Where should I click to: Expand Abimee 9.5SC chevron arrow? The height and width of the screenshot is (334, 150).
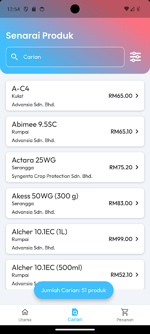(x=137, y=132)
